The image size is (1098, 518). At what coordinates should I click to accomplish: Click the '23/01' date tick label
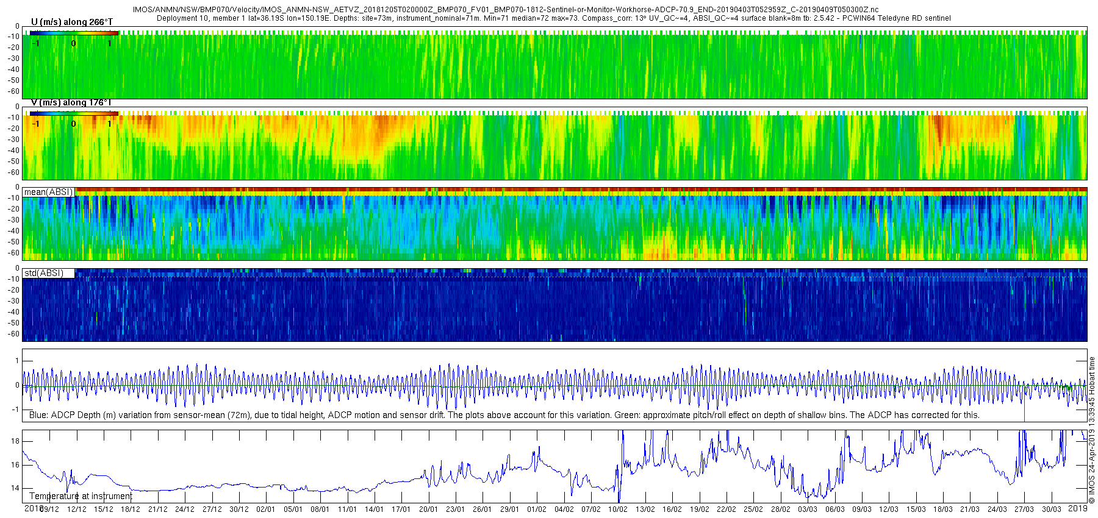pos(456,509)
